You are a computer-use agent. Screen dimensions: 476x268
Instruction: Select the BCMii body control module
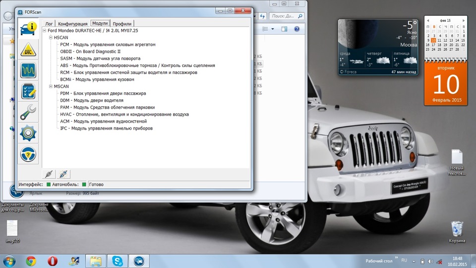[97, 79]
